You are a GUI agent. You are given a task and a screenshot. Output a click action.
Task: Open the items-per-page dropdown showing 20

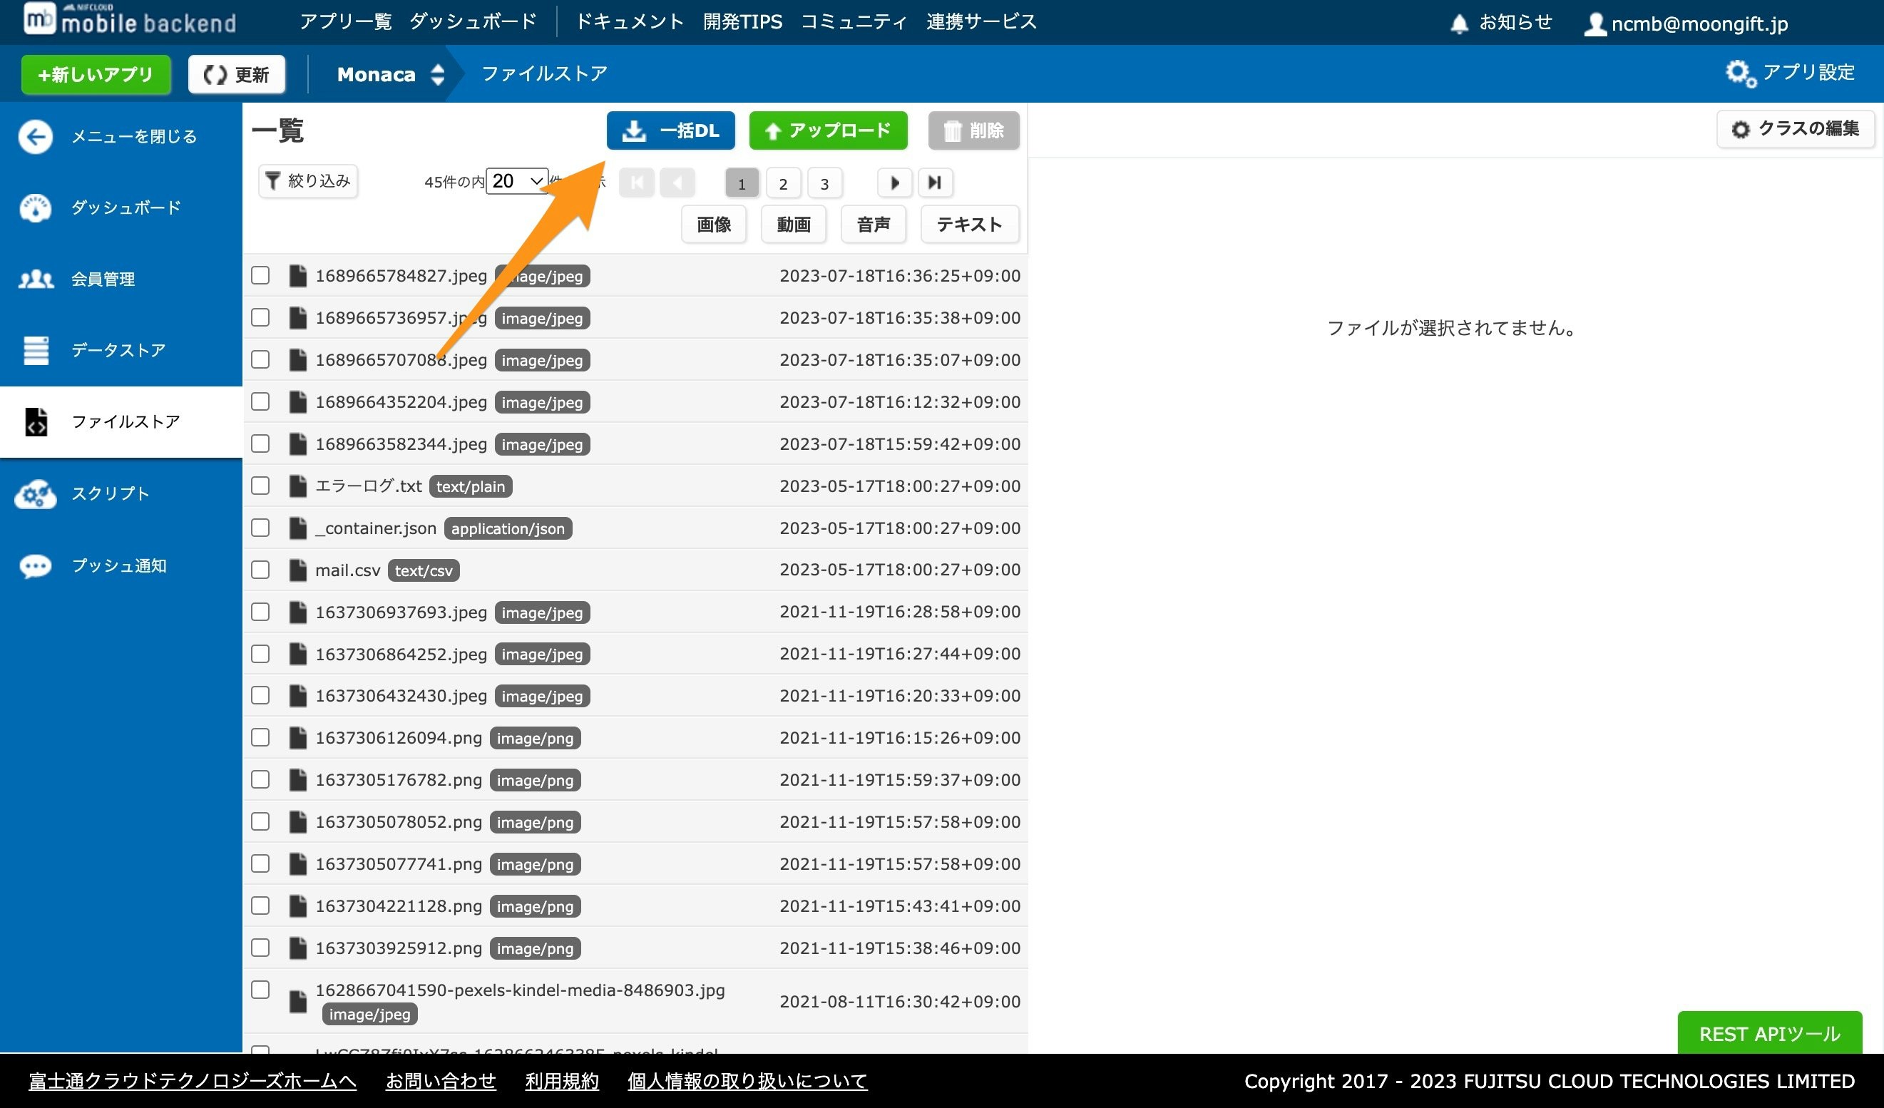[516, 181]
